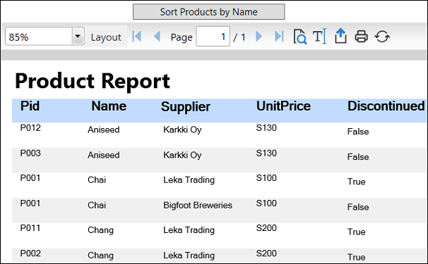428x264 pixels.
Task: Click False in the P012 row
Action: click(358, 132)
